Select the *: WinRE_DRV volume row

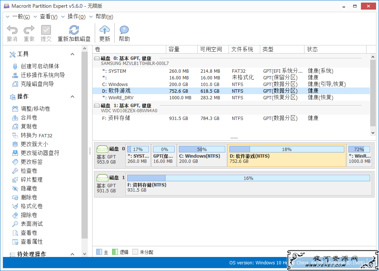click(x=231, y=98)
